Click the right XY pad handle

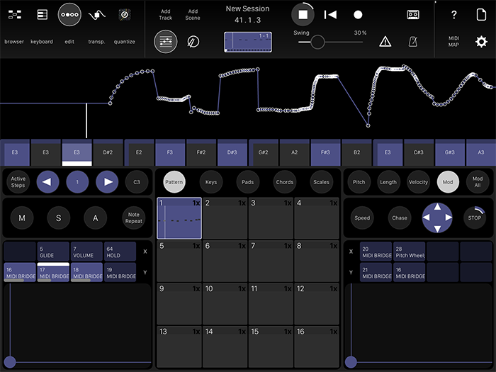(x=351, y=362)
